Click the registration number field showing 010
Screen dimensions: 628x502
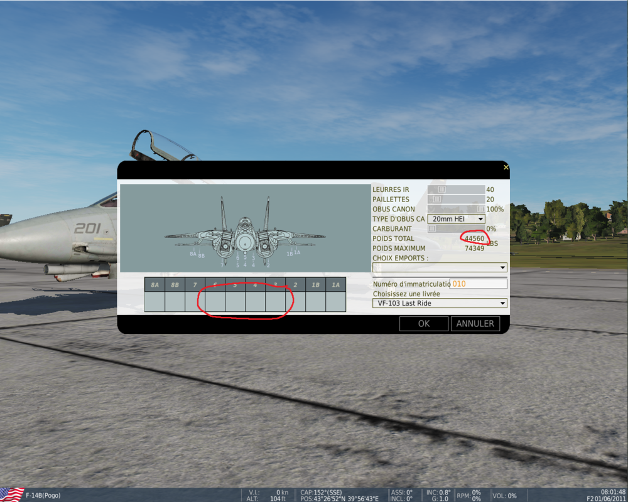pos(478,284)
